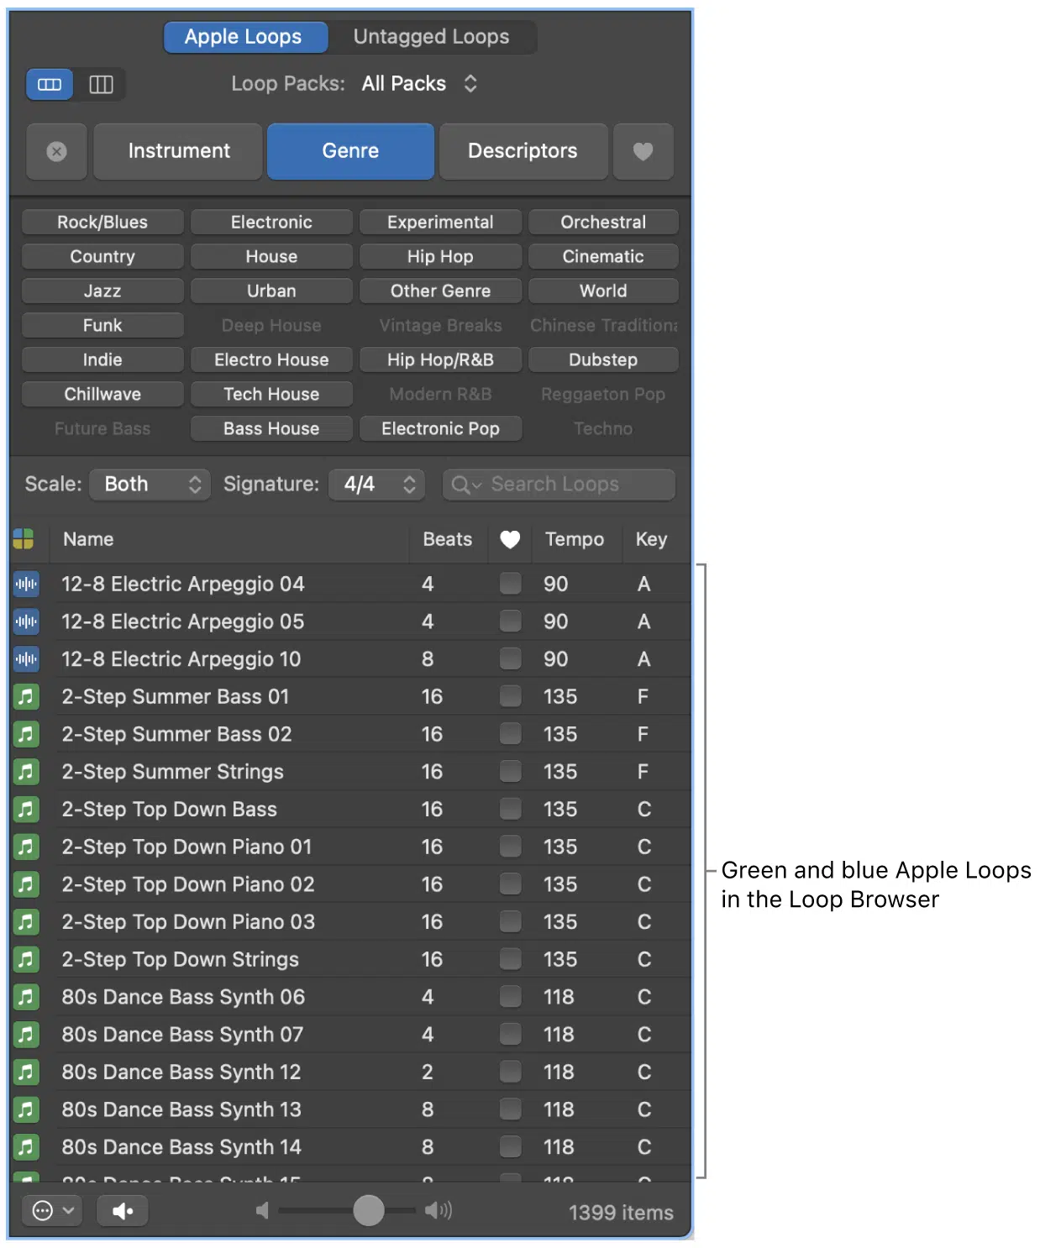Mark 12-8 Electric Arpeggio 10 as favorite
Image resolution: width=1040 pixels, height=1248 pixels.
point(510,659)
